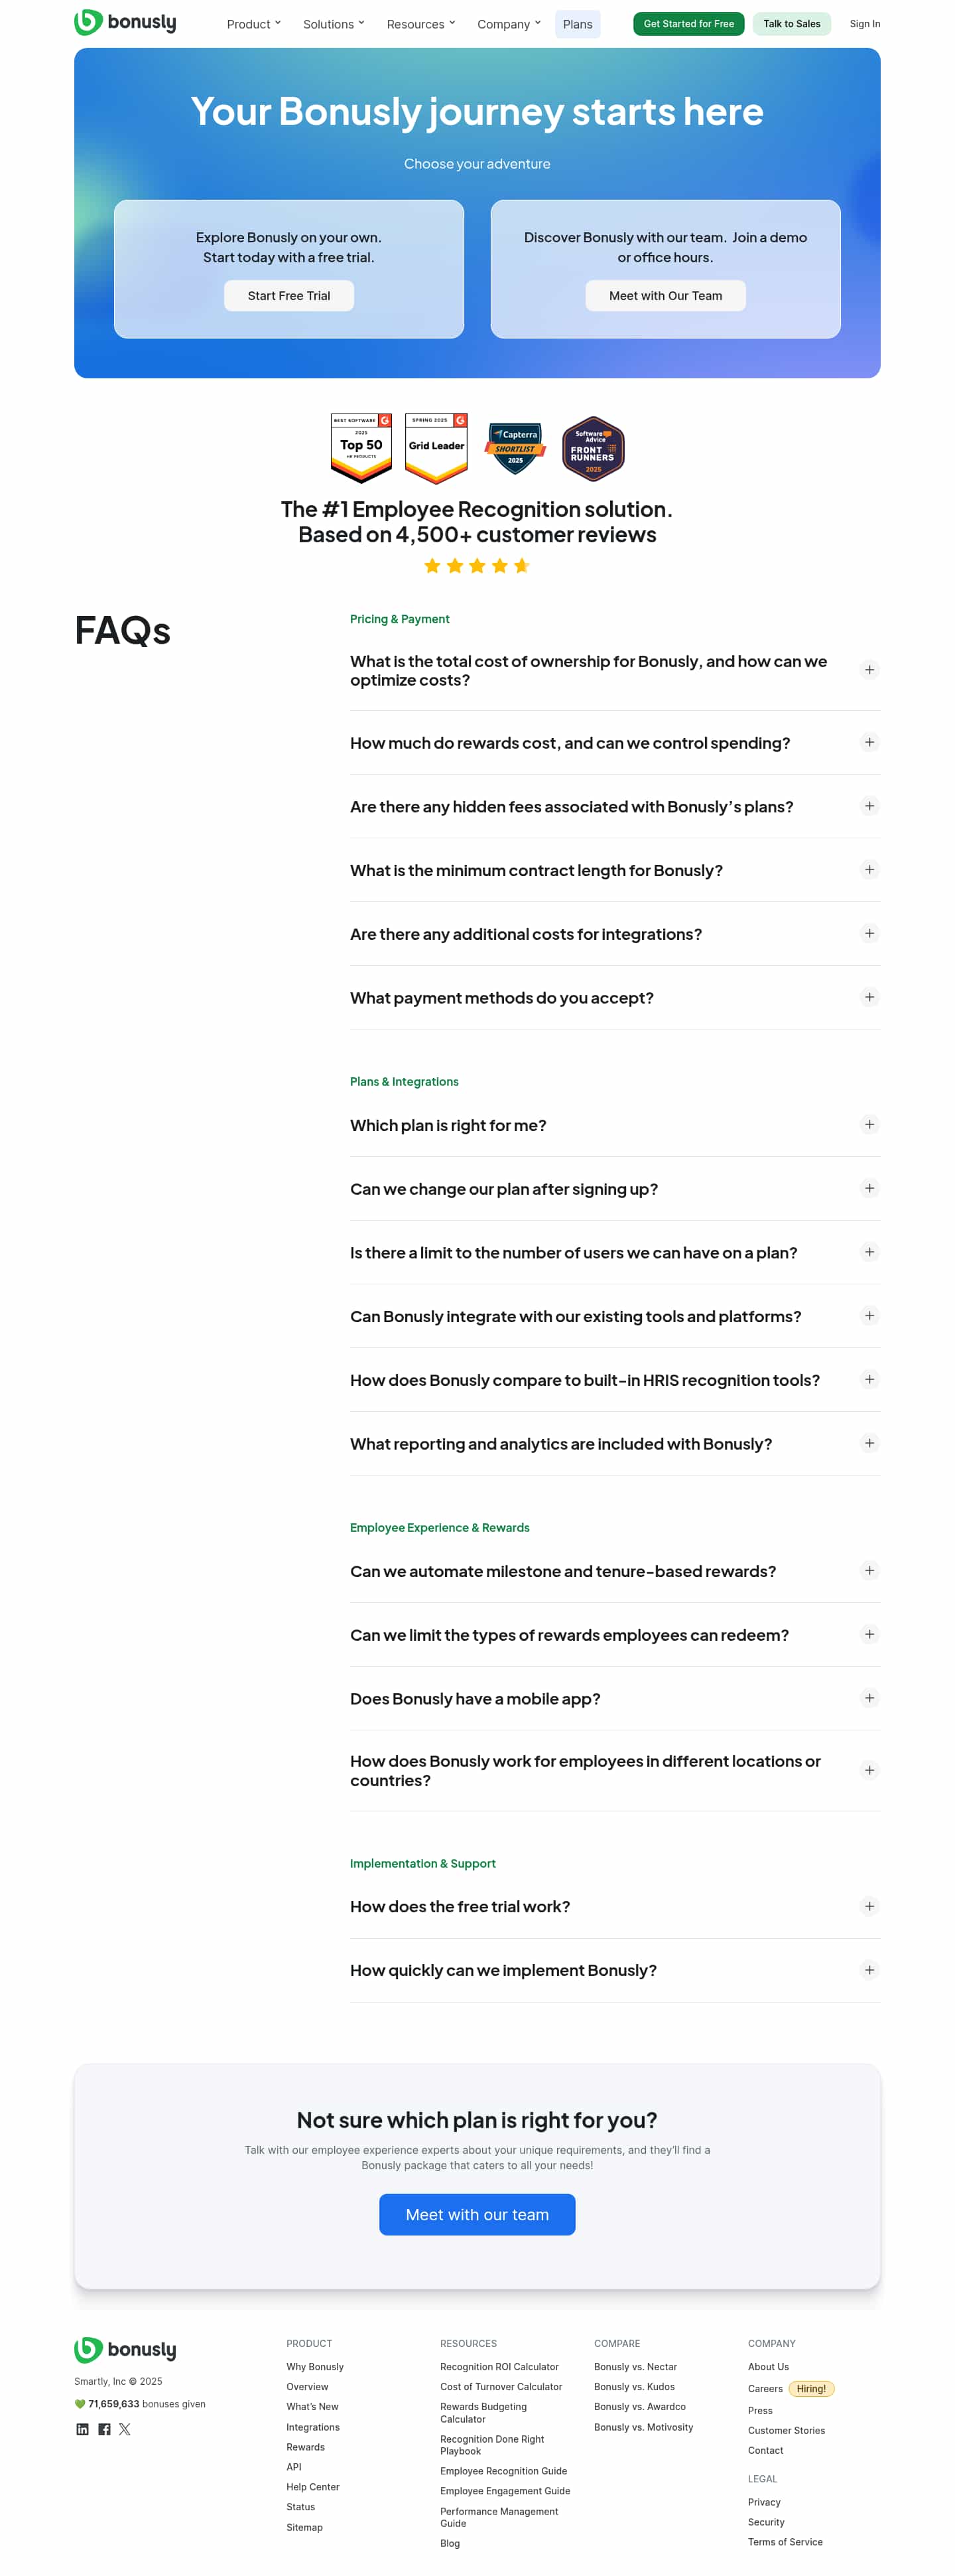Click the G2 Top 50 badge
Viewport: 955px width, 2576px height.
click(361, 447)
